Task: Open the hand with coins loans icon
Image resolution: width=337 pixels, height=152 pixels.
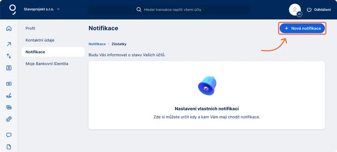Action: 9,95
